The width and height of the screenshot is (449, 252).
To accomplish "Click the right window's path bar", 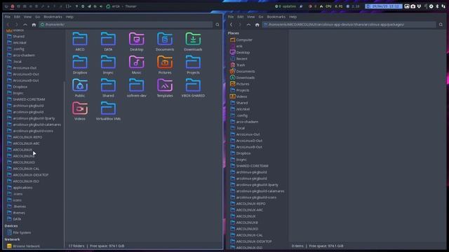I will click(x=349, y=25).
